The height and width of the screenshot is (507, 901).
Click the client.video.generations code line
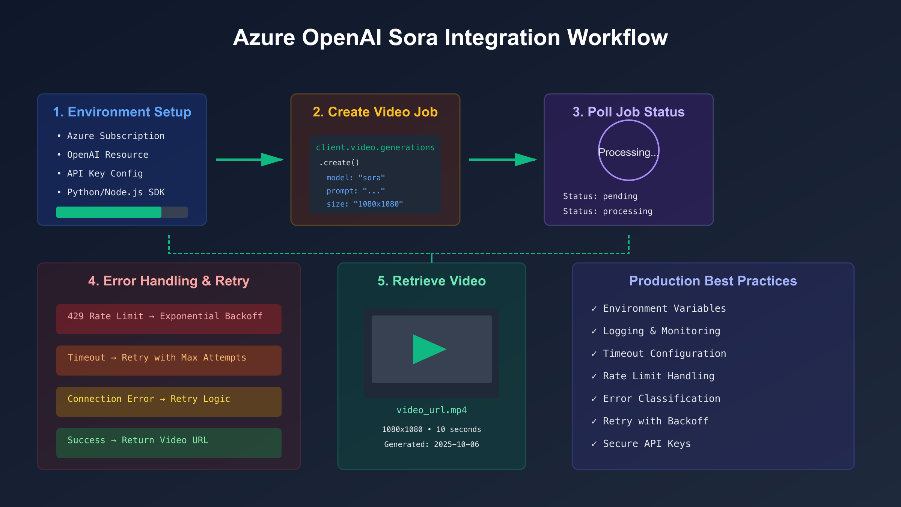tap(375, 148)
